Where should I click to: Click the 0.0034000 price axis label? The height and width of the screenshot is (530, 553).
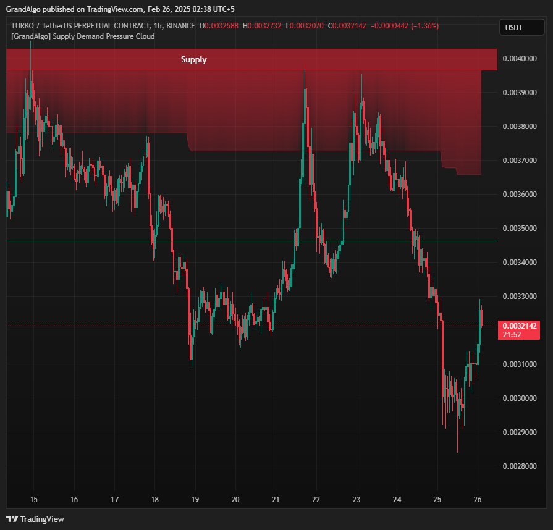[520, 263]
